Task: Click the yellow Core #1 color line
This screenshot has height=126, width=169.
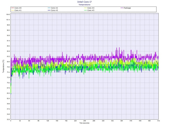Action: [13, 10]
